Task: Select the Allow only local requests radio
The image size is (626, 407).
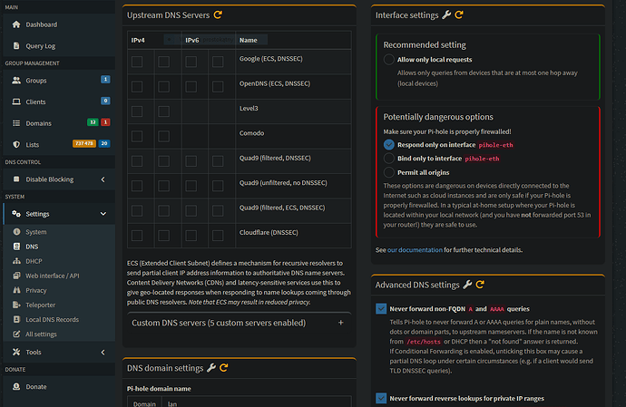Action: (x=389, y=60)
